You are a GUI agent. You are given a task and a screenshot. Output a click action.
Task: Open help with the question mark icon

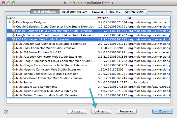coord(7,111)
